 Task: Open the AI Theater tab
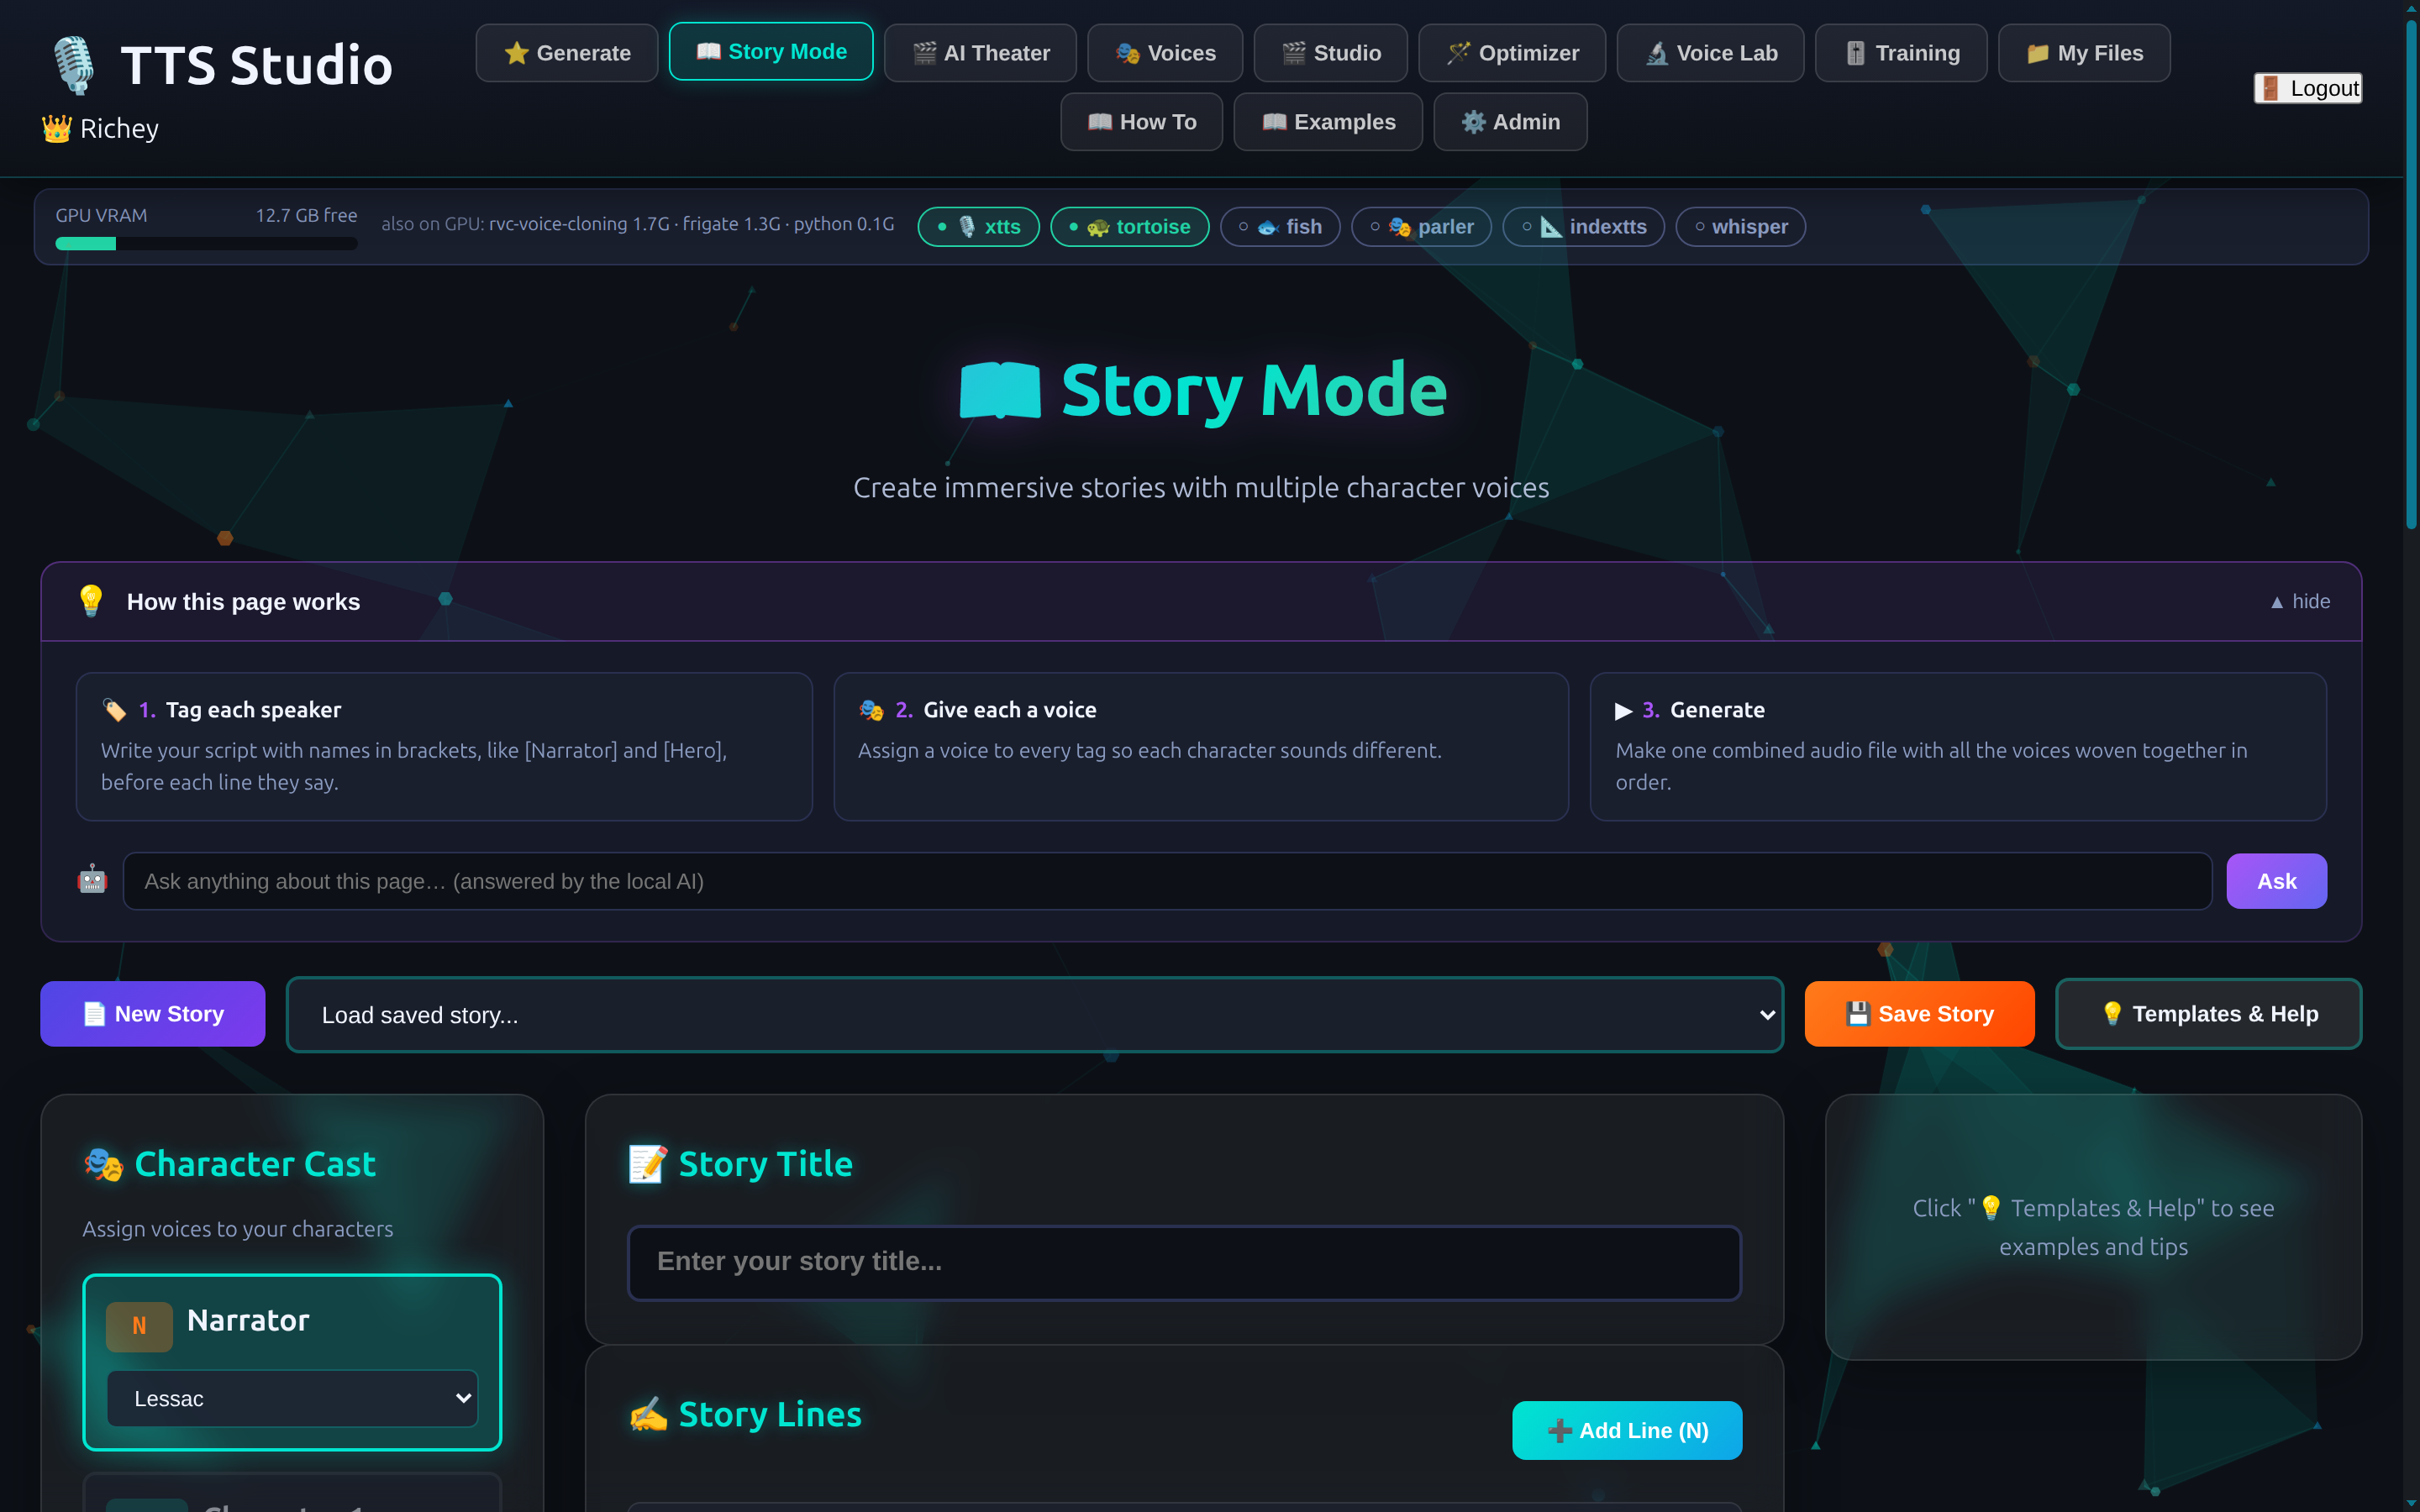coord(980,53)
